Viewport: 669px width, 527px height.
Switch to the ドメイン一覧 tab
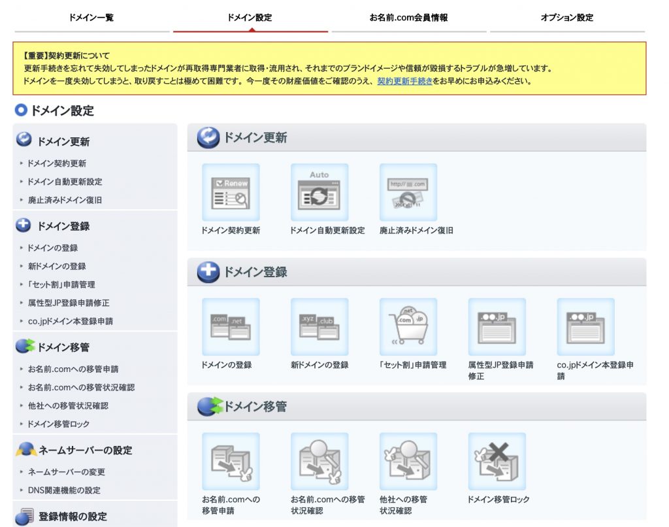tap(91, 18)
